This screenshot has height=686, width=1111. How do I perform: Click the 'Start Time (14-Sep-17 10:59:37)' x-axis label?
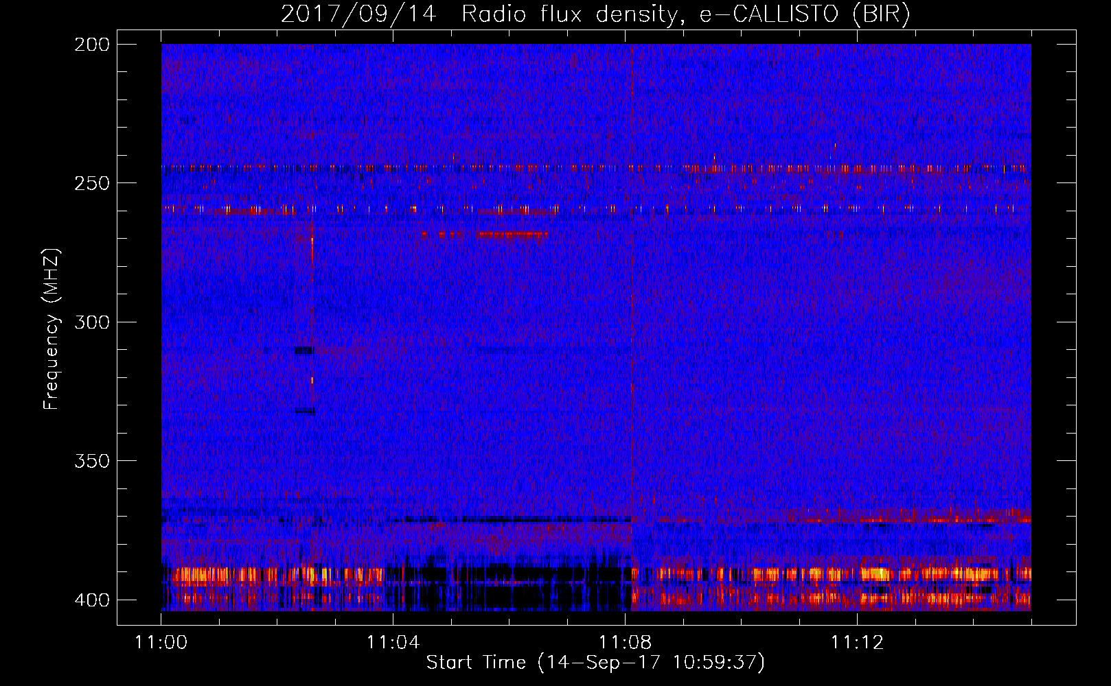(x=595, y=663)
